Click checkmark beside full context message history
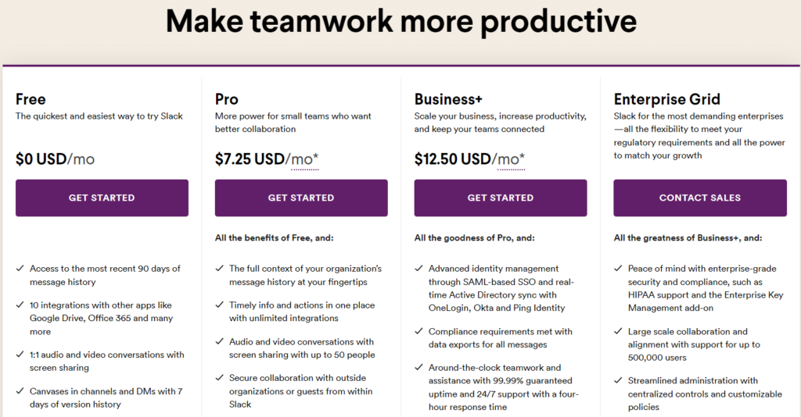Image resolution: width=801 pixels, height=417 pixels. [x=219, y=268]
